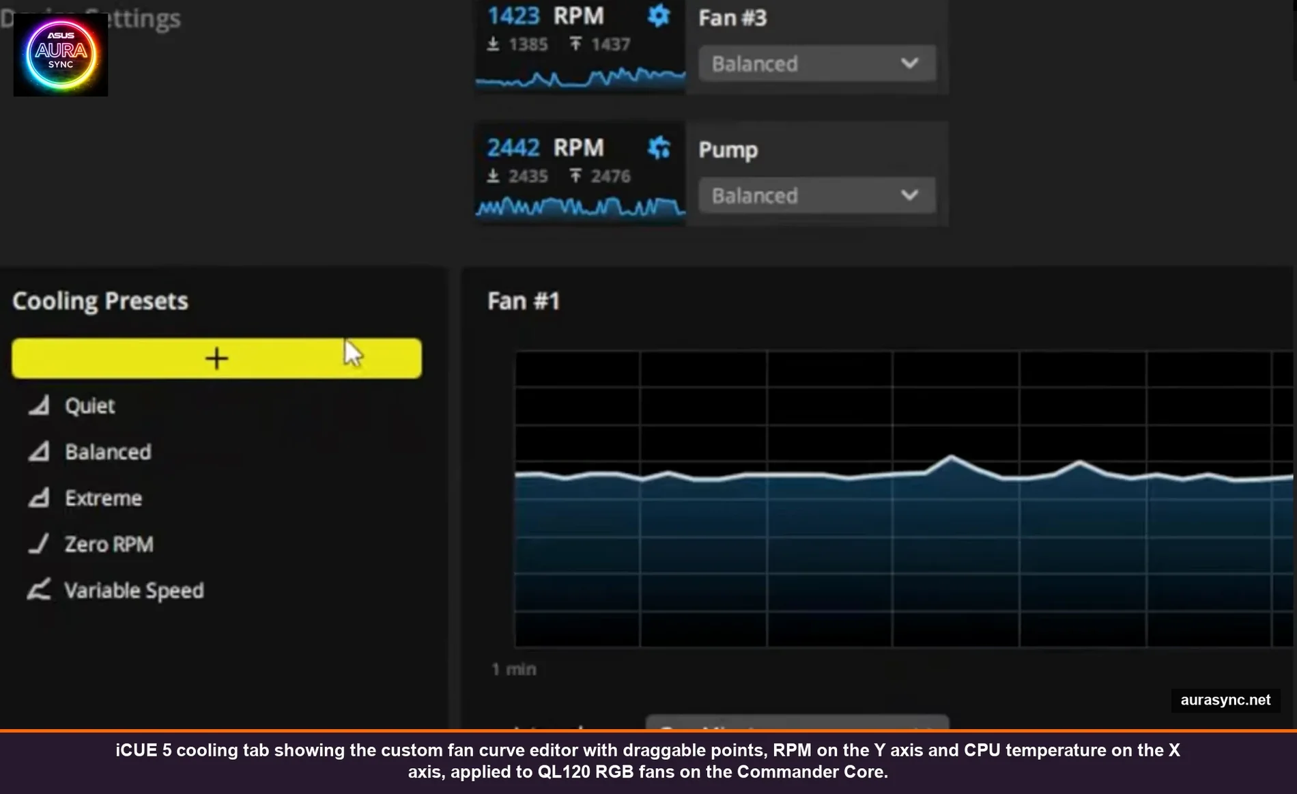Click the ASUS Aura Sync logo
1297x794 pixels.
point(60,54)
